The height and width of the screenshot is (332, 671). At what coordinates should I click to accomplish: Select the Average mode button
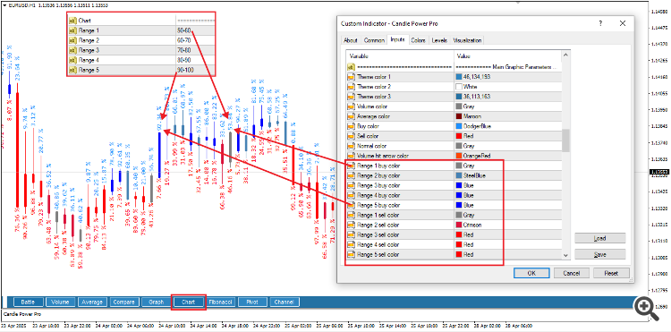tap(92, 302)
